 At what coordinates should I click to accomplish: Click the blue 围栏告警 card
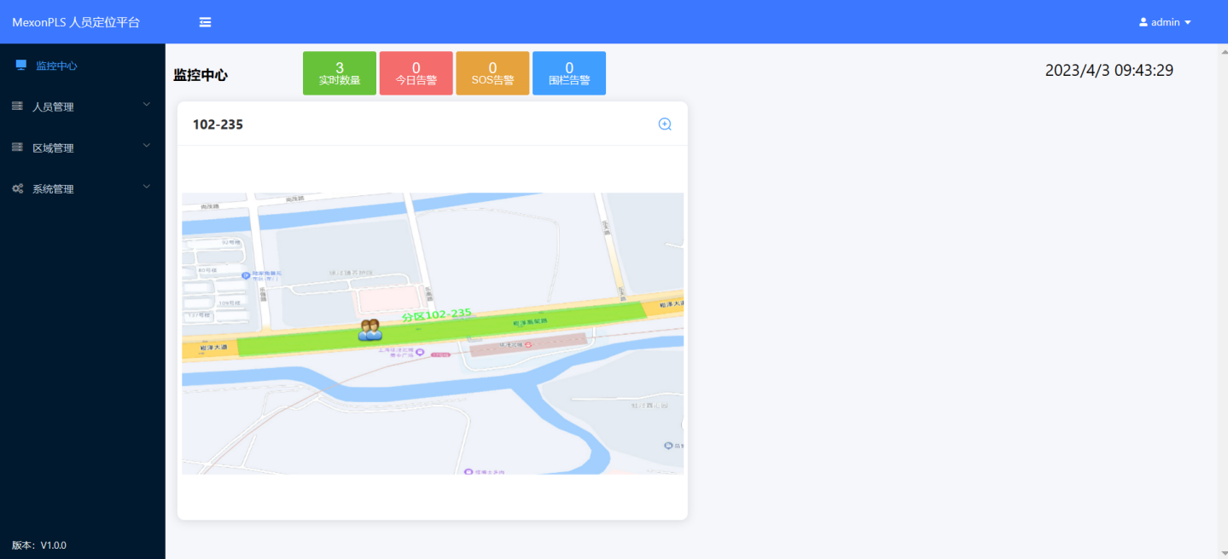pyautogui.click(x=569, y=73)
